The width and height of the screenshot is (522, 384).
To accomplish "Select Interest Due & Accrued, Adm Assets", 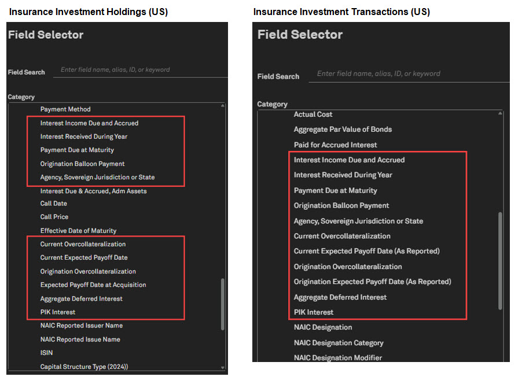I will 93,191.
